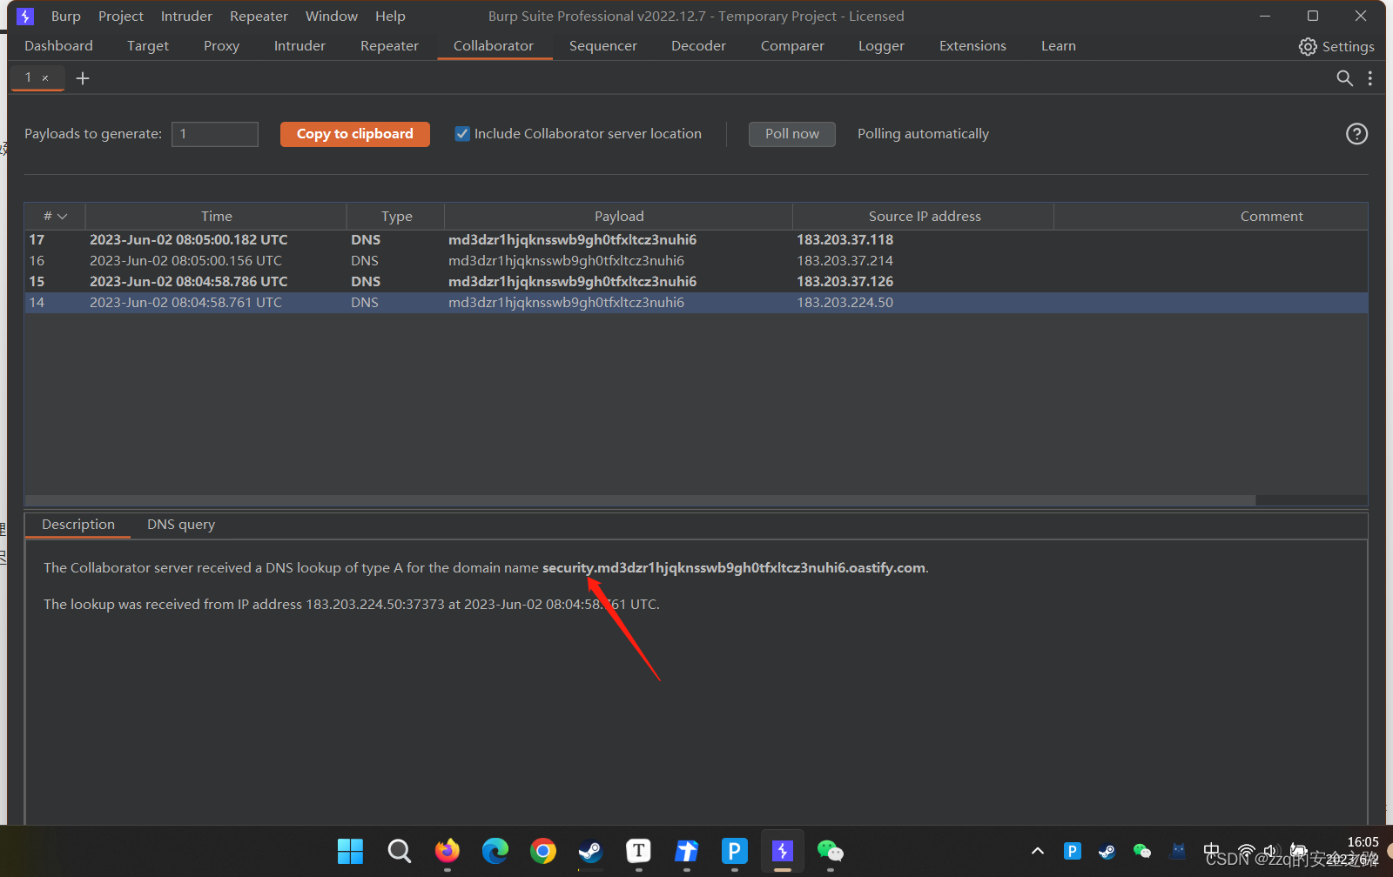Sort by the Source IP address header

point(925,216)
